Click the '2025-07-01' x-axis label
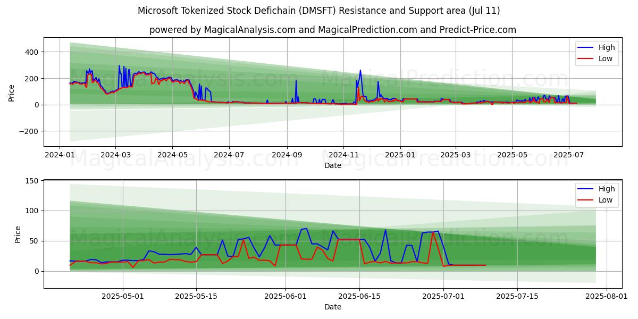Viewport: 638px width, 319px height. (443, 296)
